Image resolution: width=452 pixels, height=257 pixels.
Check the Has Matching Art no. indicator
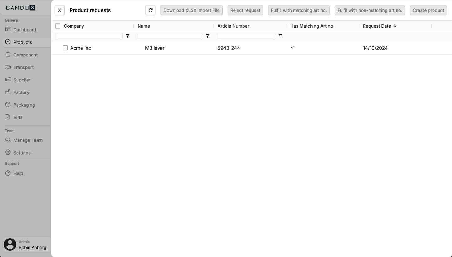click(x=293, y=47)
